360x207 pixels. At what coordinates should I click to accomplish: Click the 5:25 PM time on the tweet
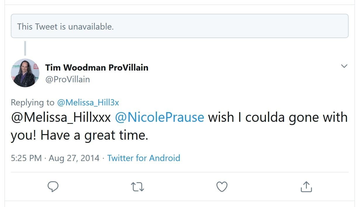coord(26,158)
